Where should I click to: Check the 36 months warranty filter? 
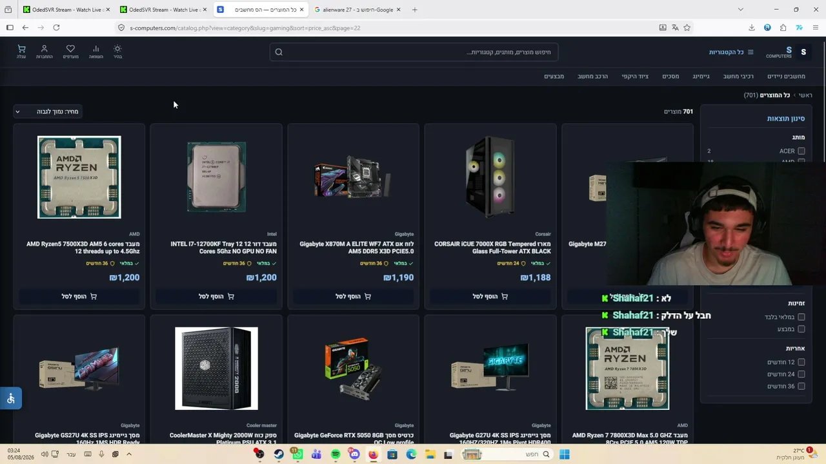coord(801,387)
